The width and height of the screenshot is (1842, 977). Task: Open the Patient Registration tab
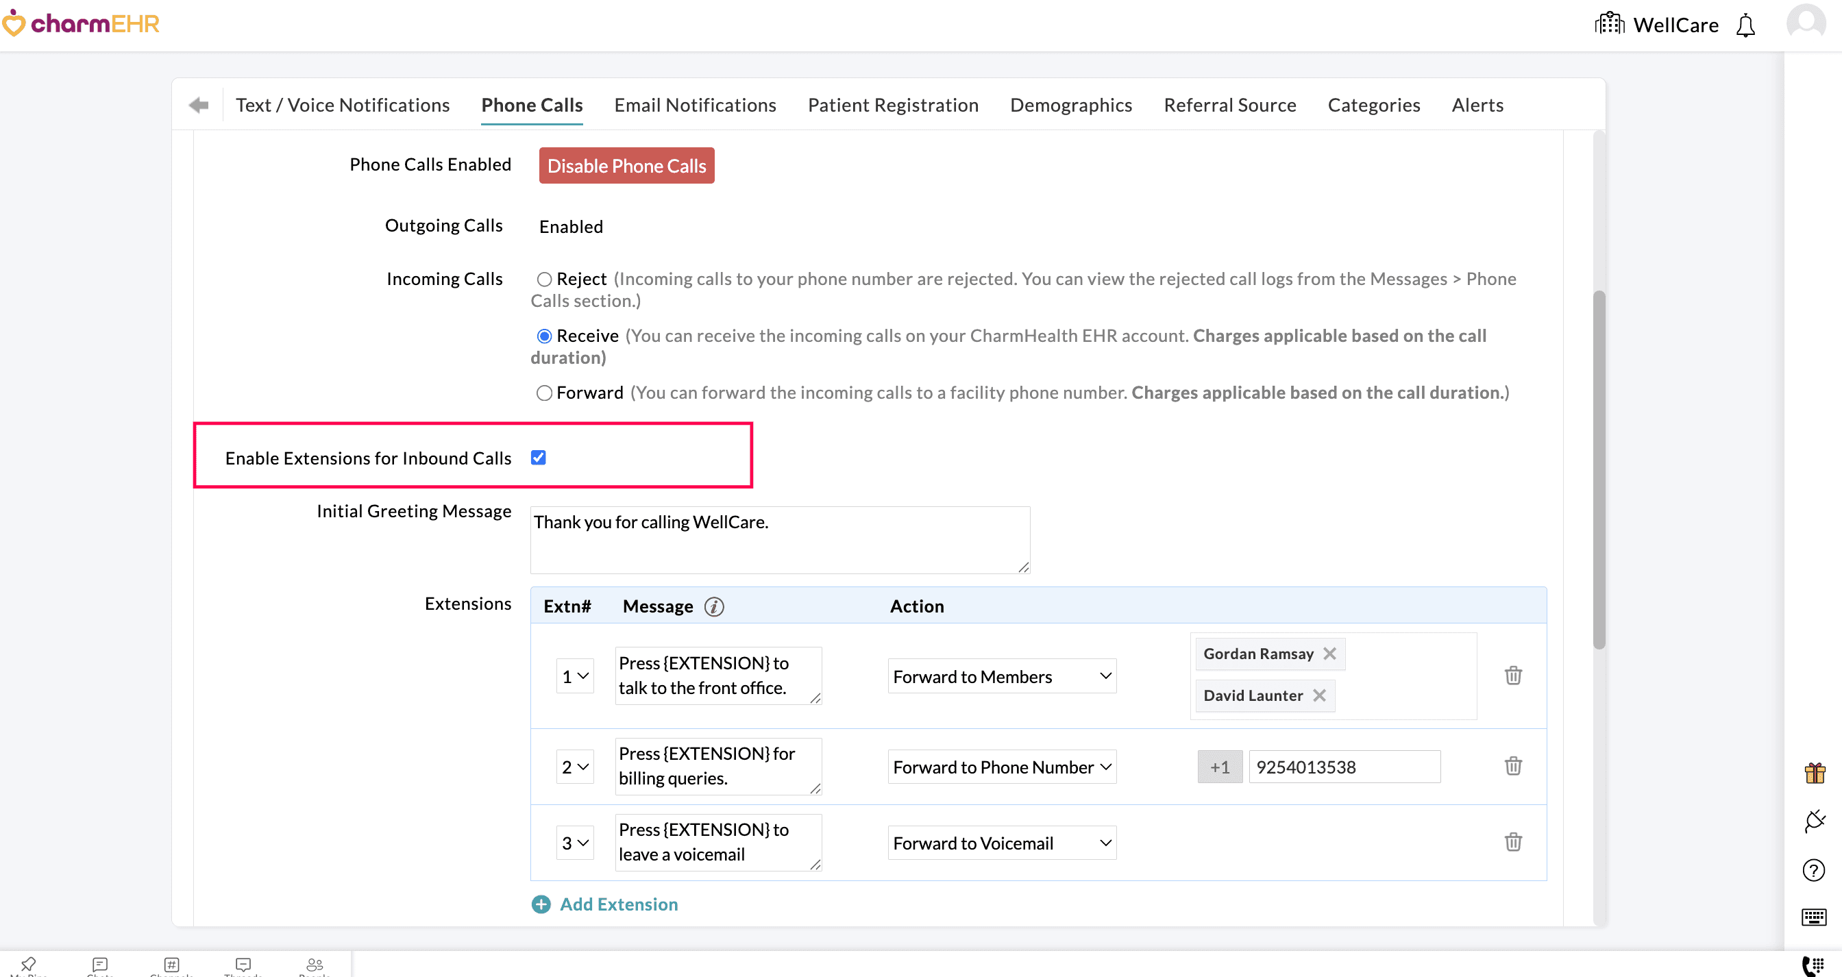coord(892,105)
